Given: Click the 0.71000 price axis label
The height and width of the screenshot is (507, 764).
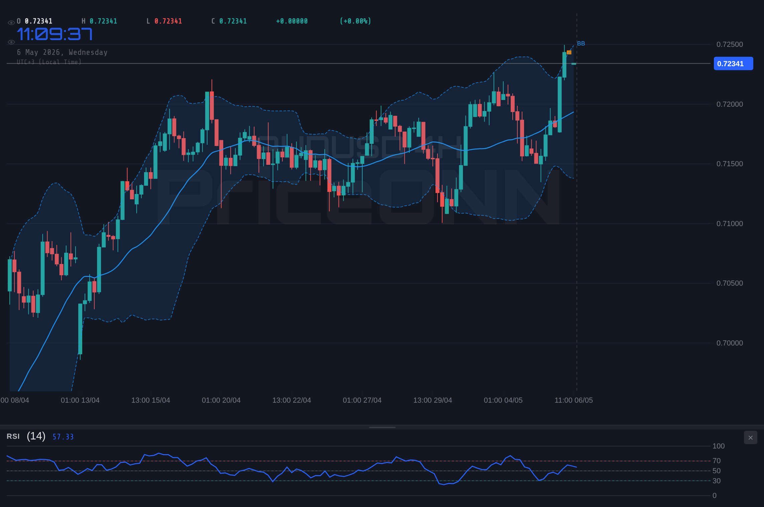Looking at the screenshot, I should (730, 224).
